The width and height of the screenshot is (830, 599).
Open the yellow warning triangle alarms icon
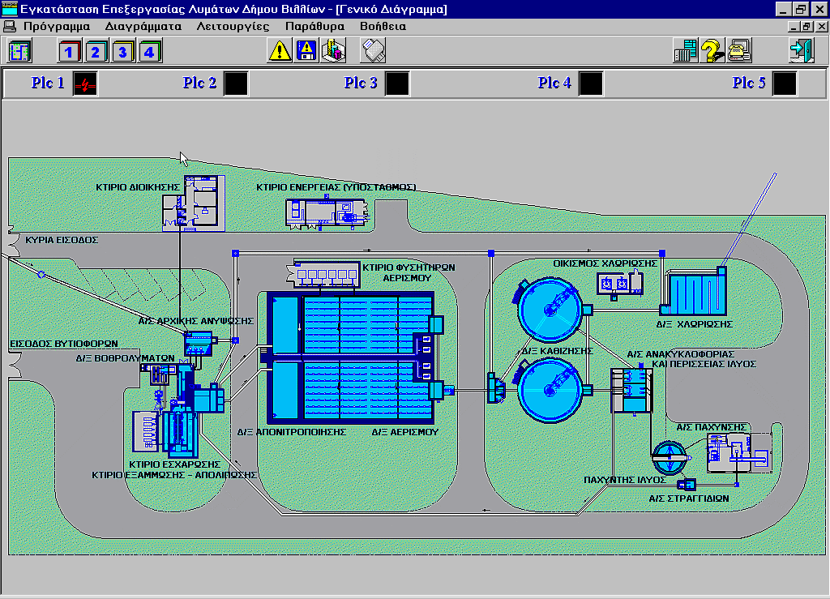(280, 51)
